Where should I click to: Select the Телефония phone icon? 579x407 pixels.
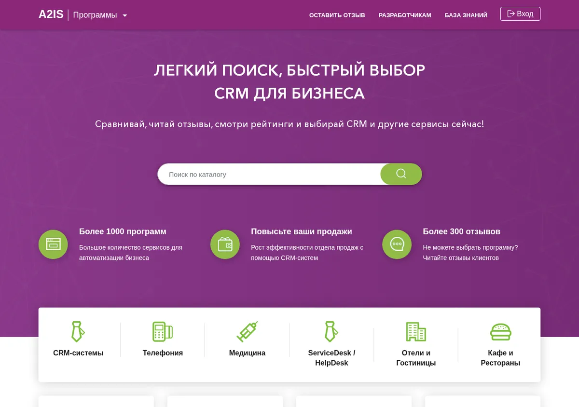point(163,331)
